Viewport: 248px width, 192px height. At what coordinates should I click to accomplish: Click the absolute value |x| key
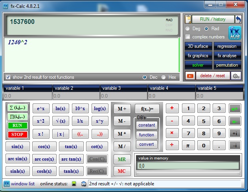pos(61,134)
